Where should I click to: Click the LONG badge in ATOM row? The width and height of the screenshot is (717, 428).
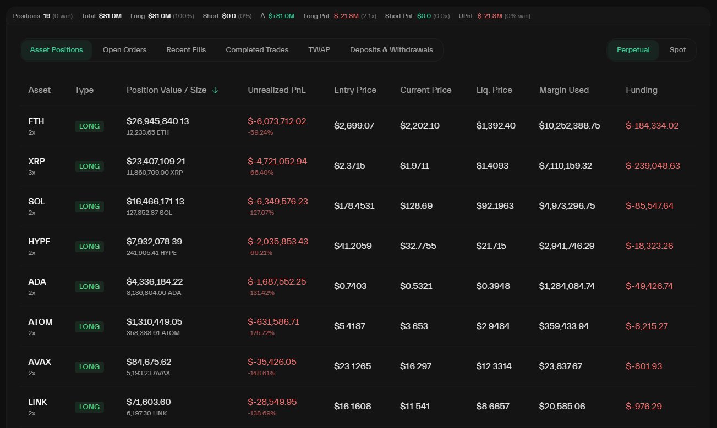pos(89,326)
